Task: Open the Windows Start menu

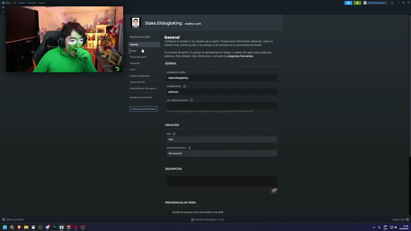Action: [x=5, y=227]
